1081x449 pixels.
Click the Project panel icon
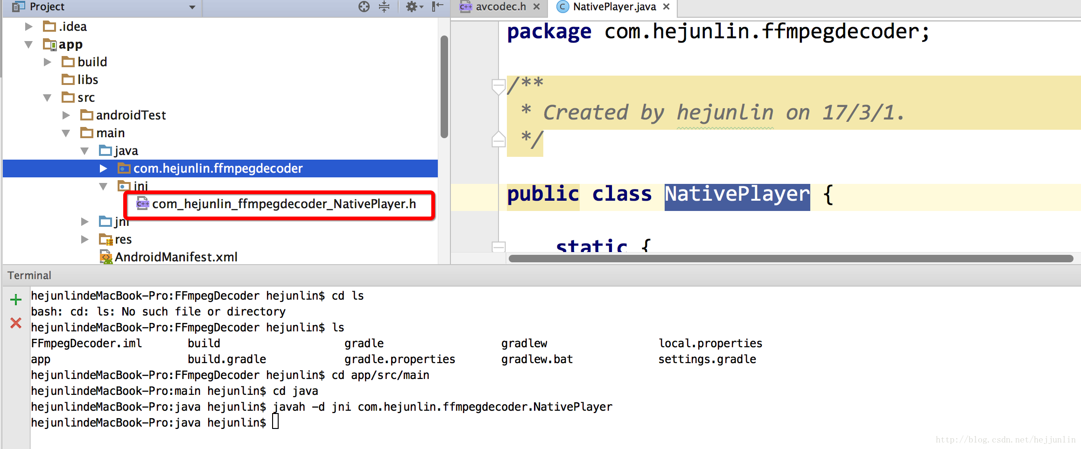pos(18,7)
